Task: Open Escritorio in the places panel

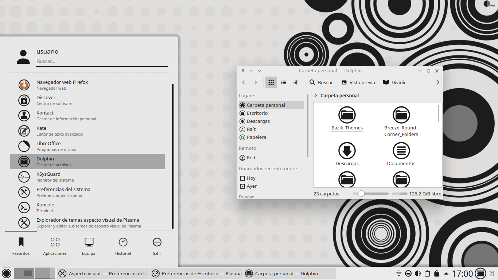Action: point(271,113)
